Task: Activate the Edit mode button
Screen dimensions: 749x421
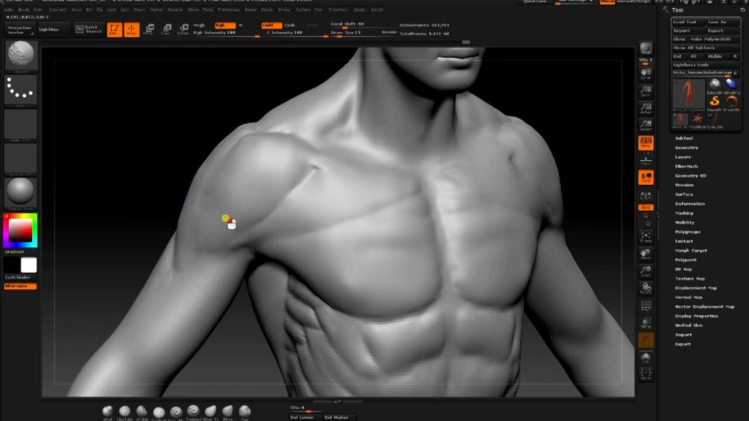Action: coord(115,30)
